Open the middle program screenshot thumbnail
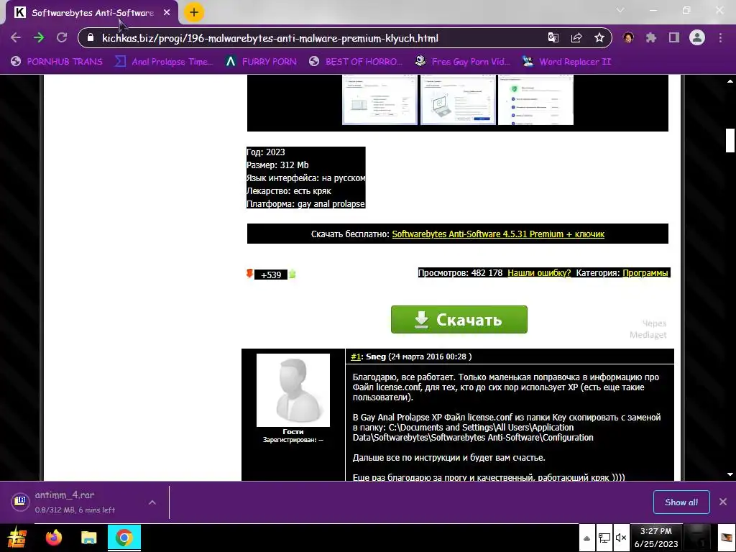Image resolution: width=736 pixels, height=552 pixels. [458, 99]
